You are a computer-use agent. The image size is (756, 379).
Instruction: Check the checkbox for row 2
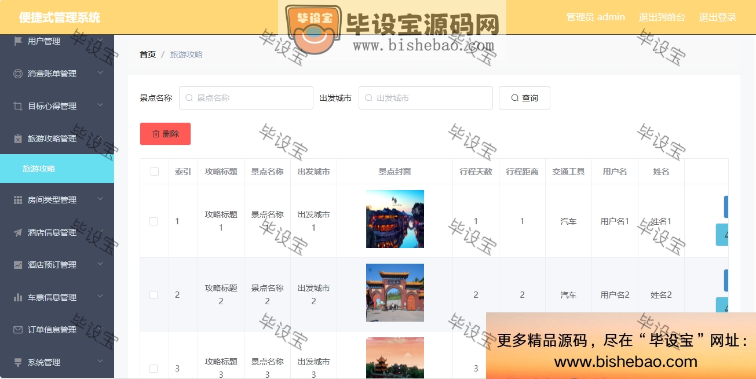154,295
